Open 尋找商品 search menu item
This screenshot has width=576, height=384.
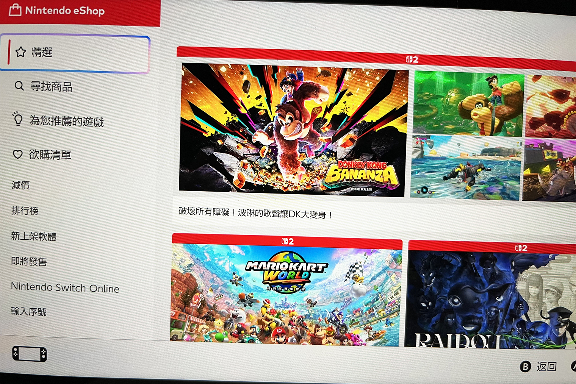51,87
